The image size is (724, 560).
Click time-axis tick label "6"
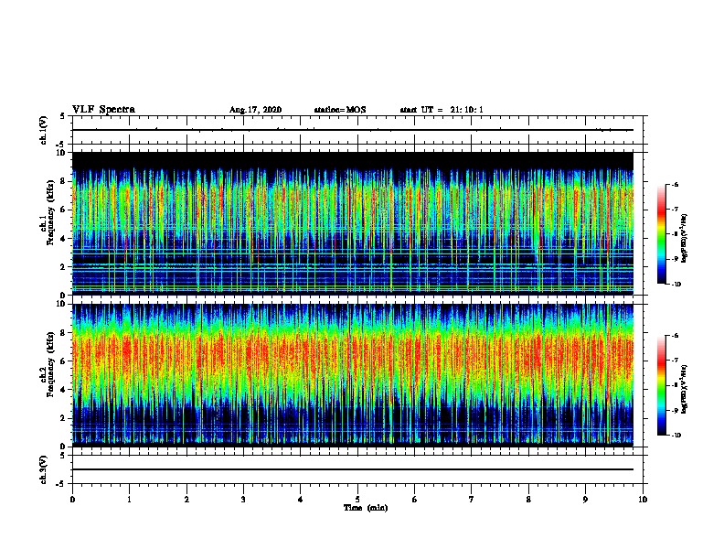pos(415,500)
